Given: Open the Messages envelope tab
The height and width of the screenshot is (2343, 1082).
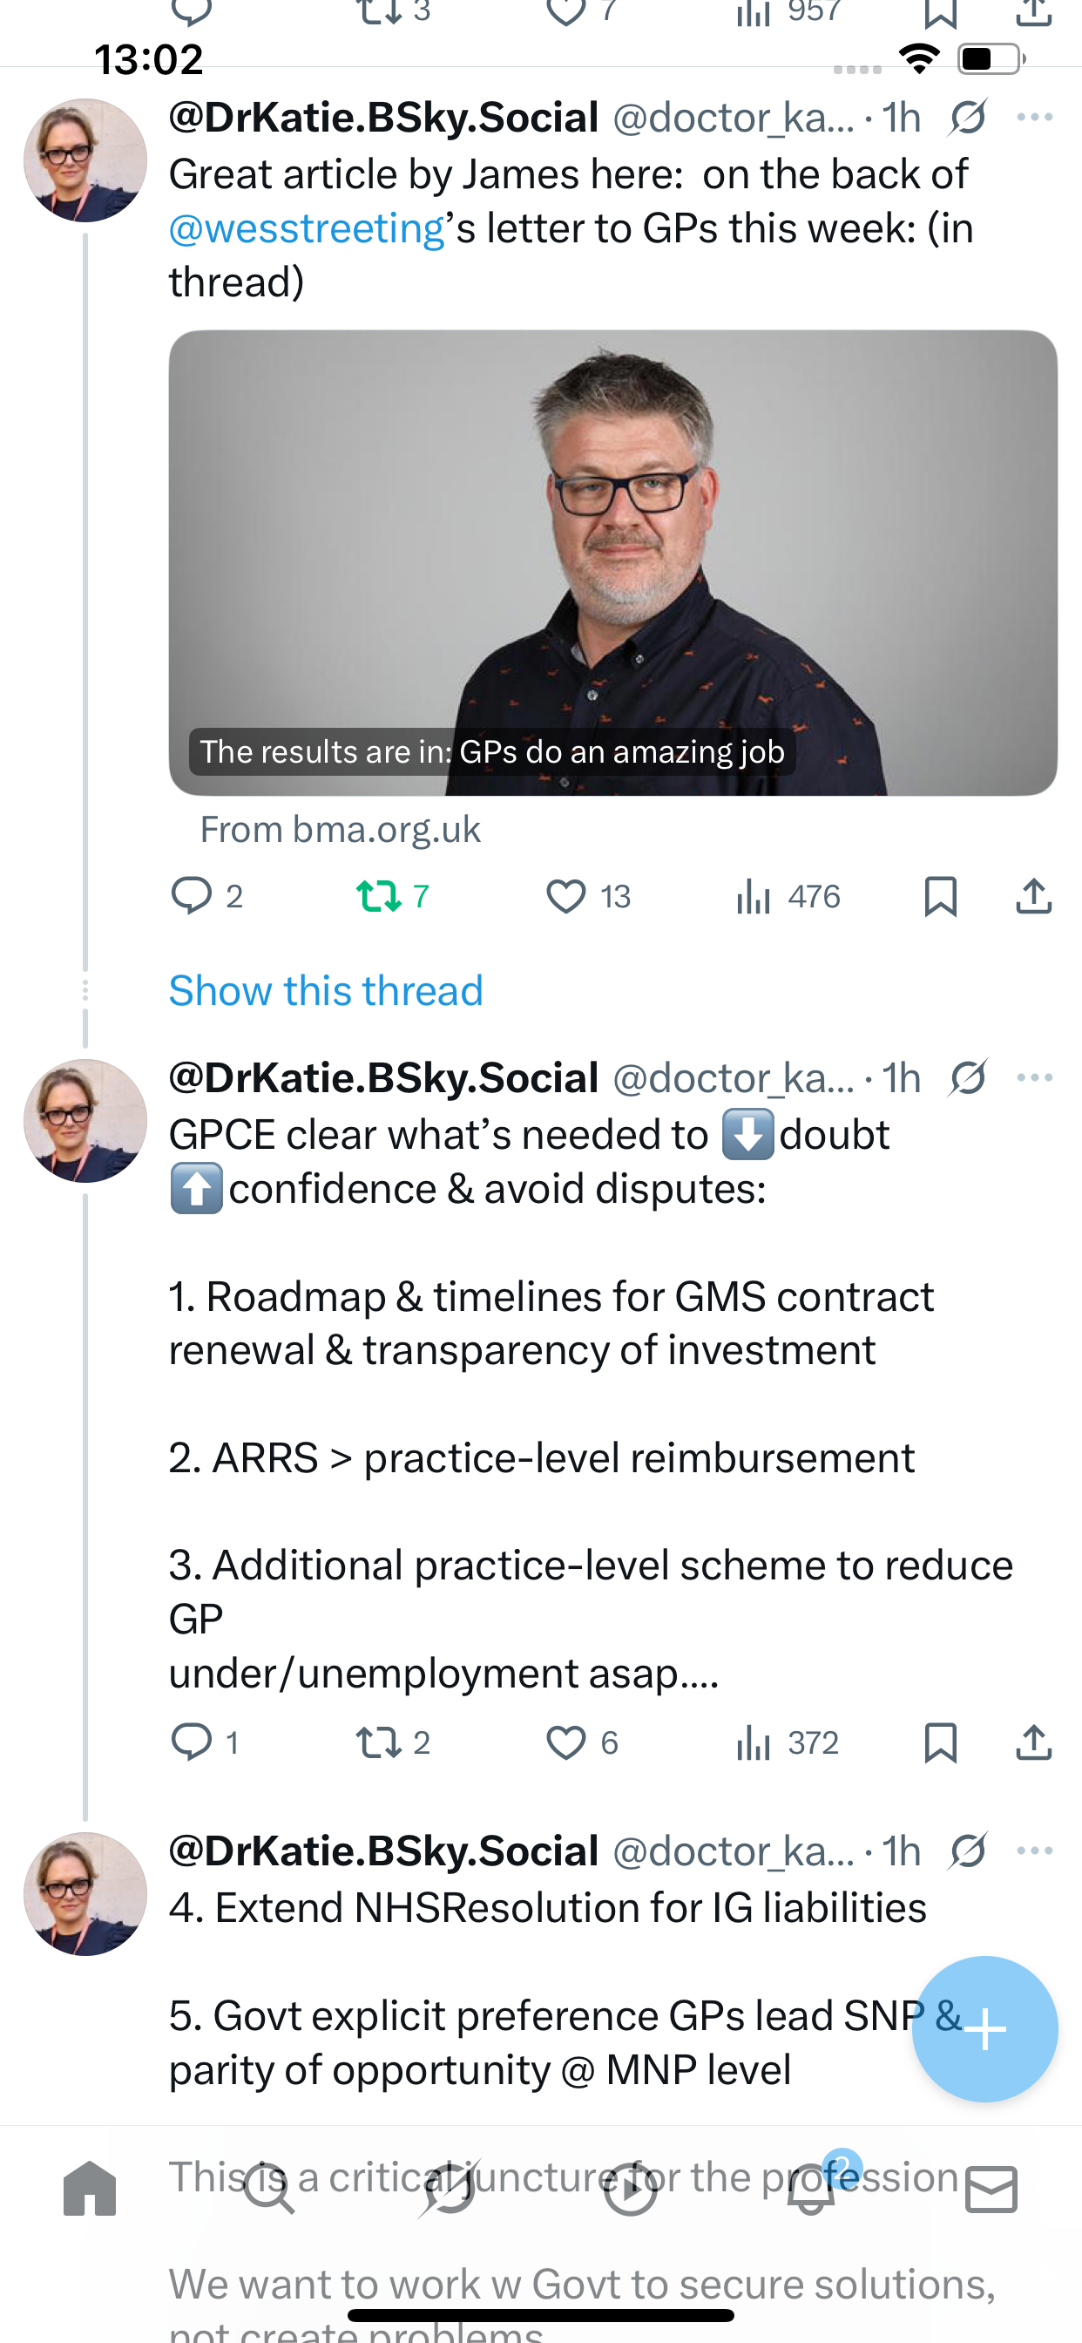Looking at the screenshot, I should [991, 2190].
